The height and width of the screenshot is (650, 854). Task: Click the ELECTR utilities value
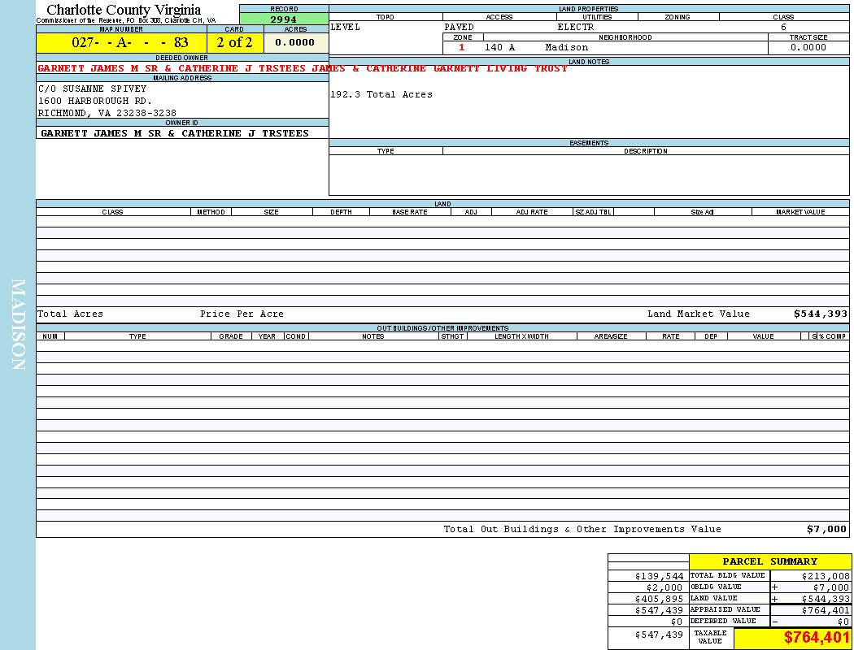576,27
